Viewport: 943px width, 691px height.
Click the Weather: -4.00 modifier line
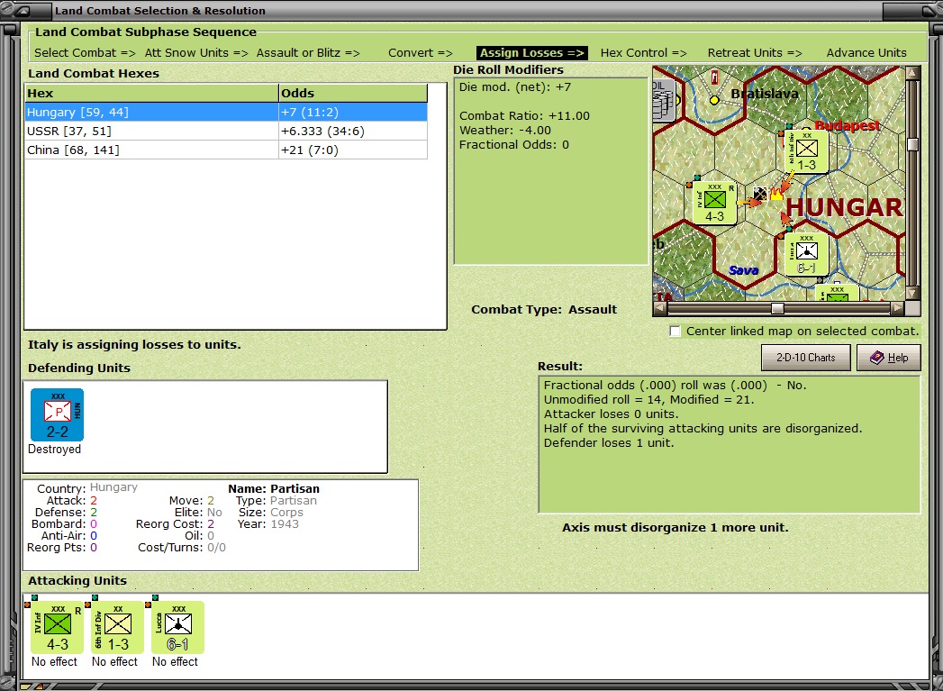(505, 131)
